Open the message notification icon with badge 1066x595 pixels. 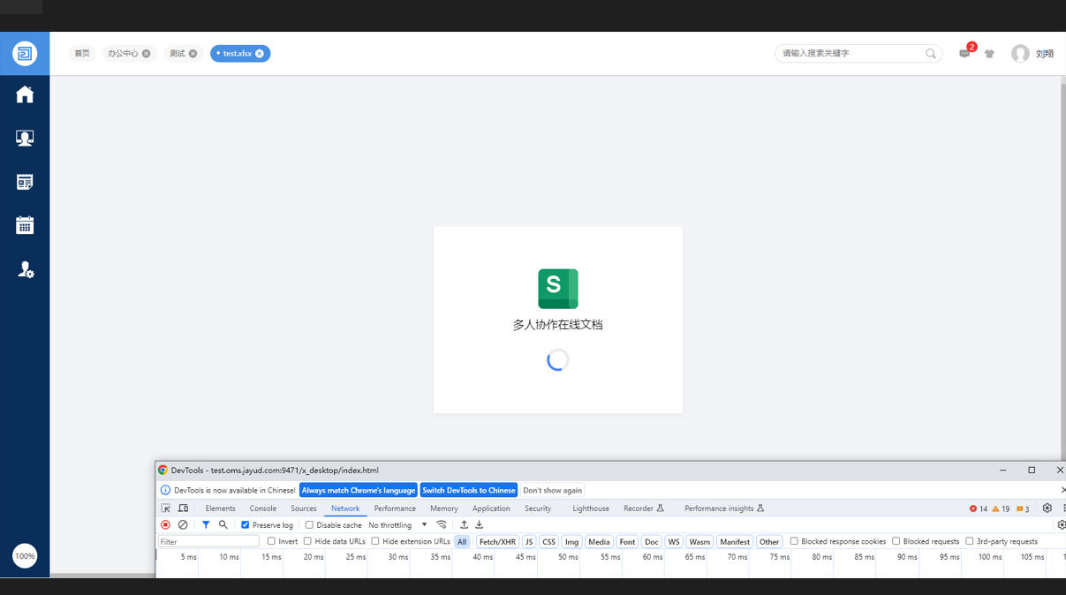(x=964, y=54)
